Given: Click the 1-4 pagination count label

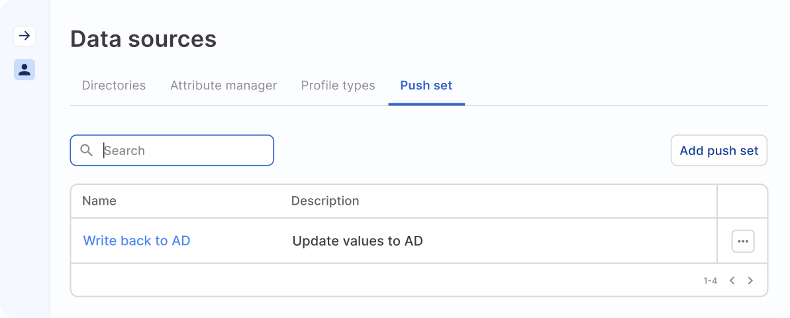Looking at the screenshot, I should pos(710,281).
